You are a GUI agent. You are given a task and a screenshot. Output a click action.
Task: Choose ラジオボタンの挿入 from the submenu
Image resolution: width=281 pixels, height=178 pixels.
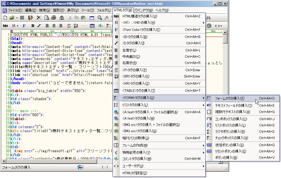point(230,132)
